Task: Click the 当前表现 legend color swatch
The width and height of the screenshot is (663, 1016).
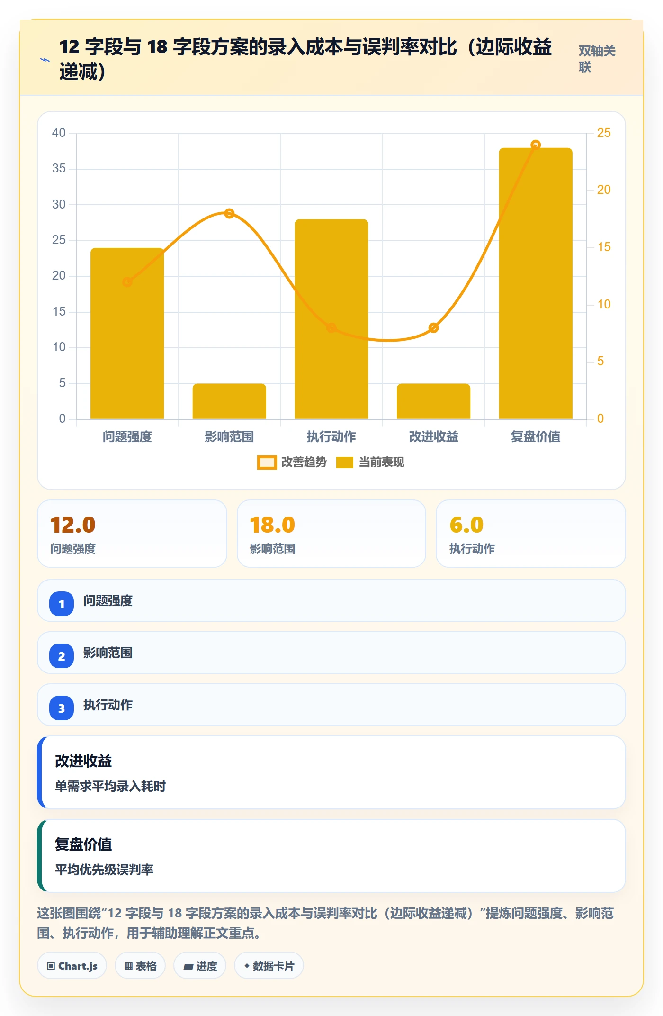Action: point(345,463)
